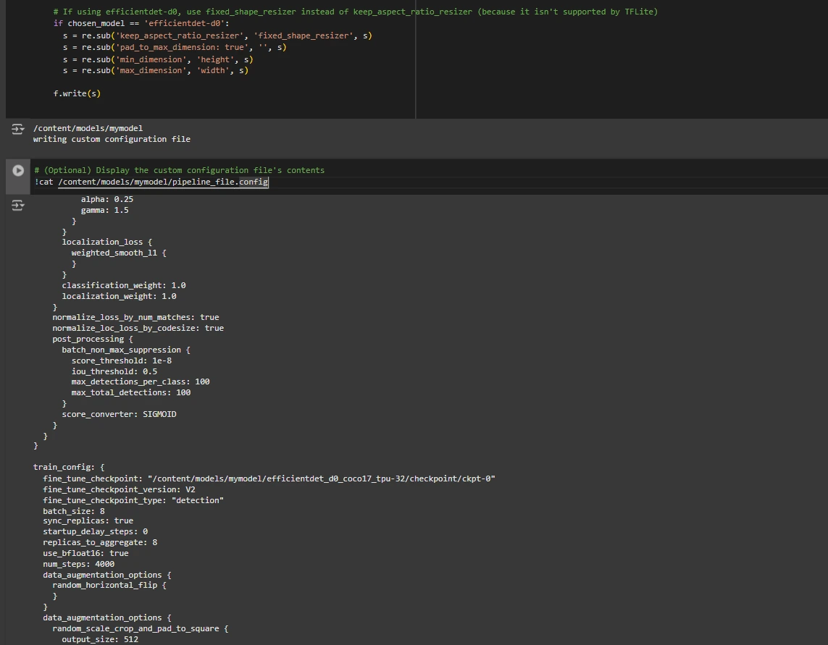Screen dimensions: 828x645
Task: Click the min_dimension re.sub line
Action: 158,59
